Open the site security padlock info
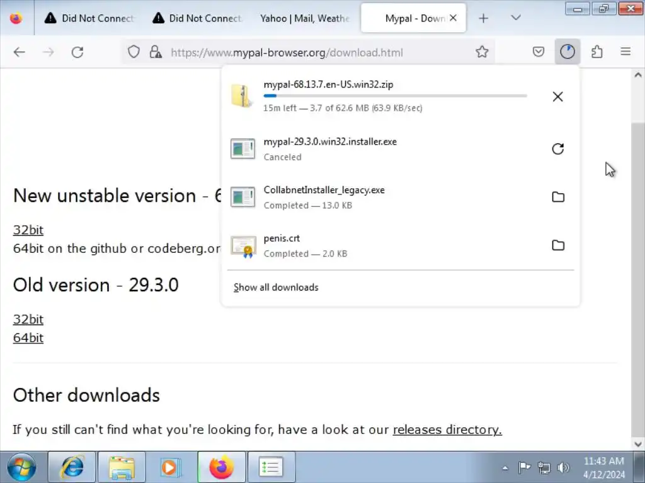Viewport: 645px width, 483px height. pyautogui.click(x=156, y=52)
